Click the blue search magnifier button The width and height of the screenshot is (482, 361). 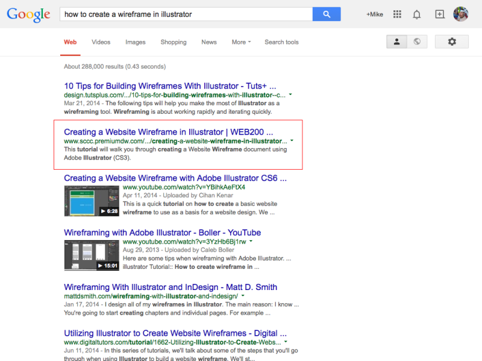[x=327, y=14]
